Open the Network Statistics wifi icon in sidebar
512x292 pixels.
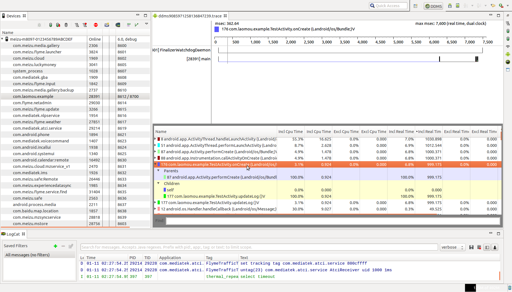(508, 46)
